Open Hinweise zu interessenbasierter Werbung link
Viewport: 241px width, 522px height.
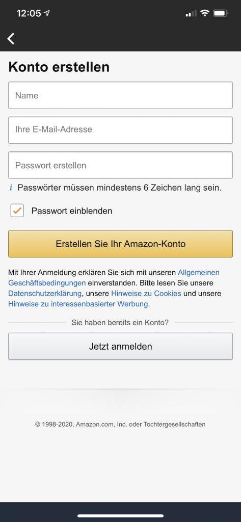78,304
